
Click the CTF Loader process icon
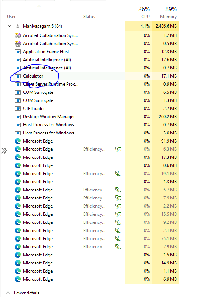tap(18, 109)
